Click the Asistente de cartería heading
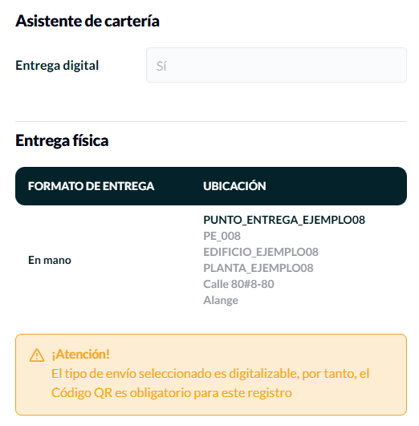The image size is (419, 426). [87, 21]
